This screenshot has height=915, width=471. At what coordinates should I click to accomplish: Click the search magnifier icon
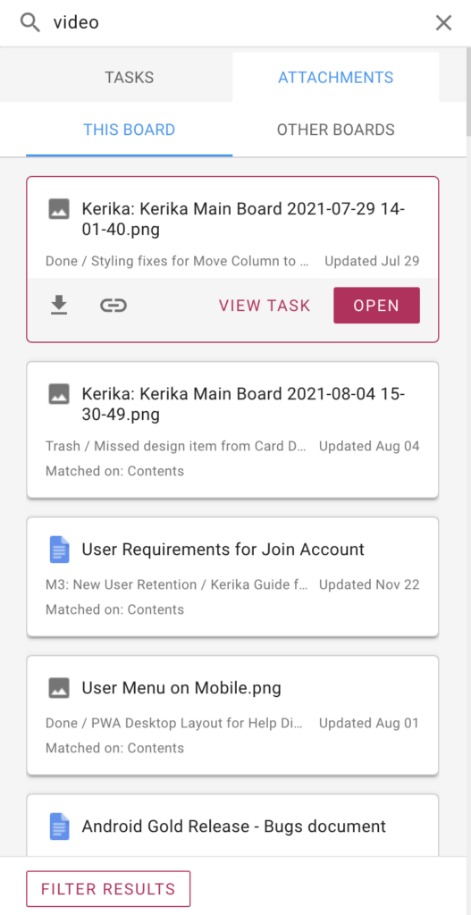(x=29, y=22)
